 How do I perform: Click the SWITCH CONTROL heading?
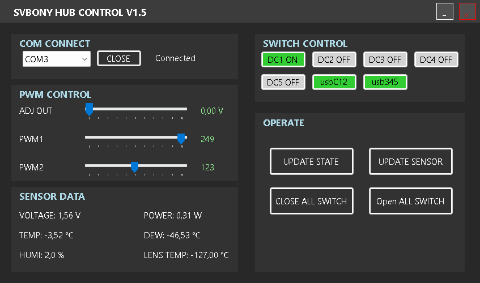pos(305,44)
